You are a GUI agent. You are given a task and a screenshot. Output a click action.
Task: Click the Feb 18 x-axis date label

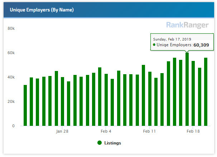click(193, 131)
